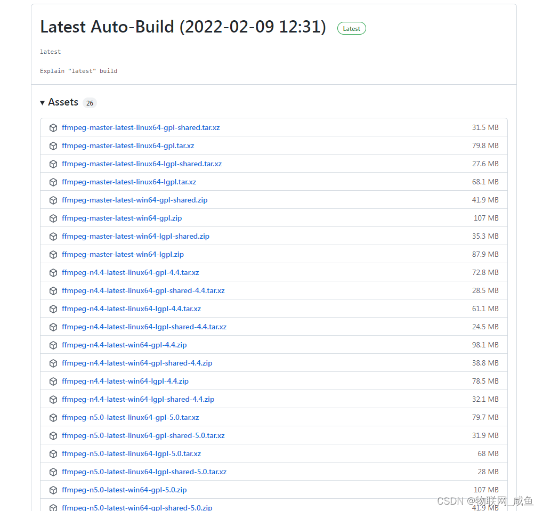Click package icon for ffmpeg-n4.4-latest-win64-gpl-4.4.zip

(x=53, y=345)
